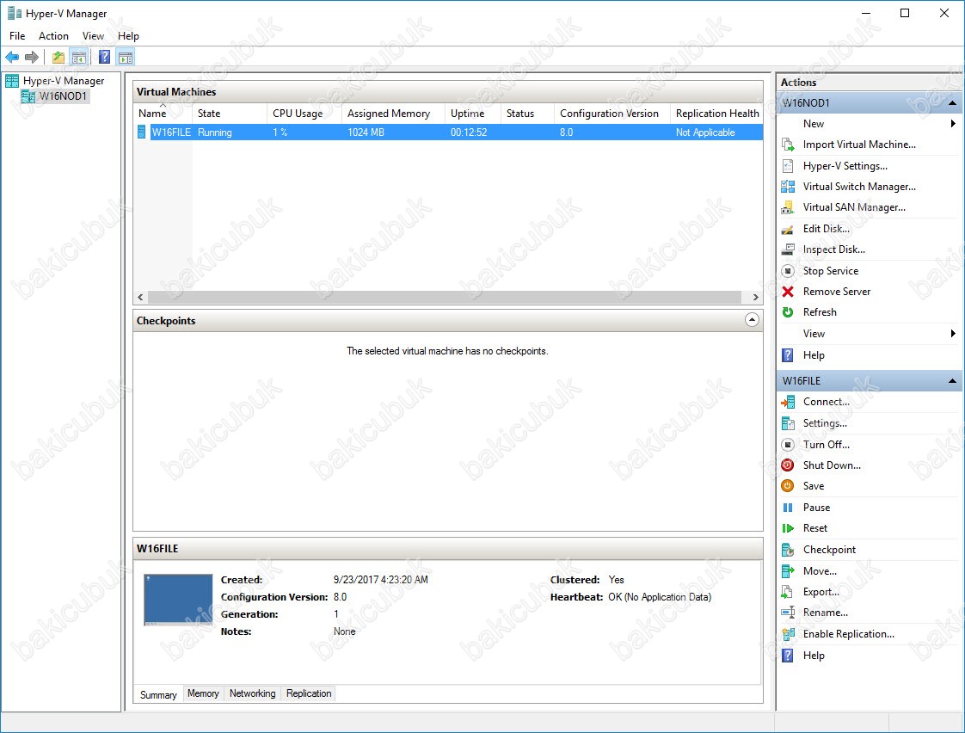The height and width of the screenshot is (733, 965).
Task: Open the W16FILE VM thumbnail preview
Action: click(178, 600)
